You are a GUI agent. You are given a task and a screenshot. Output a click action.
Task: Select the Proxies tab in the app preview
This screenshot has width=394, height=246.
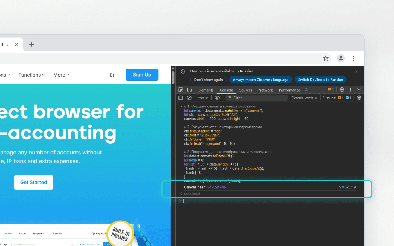click(23, 233)
